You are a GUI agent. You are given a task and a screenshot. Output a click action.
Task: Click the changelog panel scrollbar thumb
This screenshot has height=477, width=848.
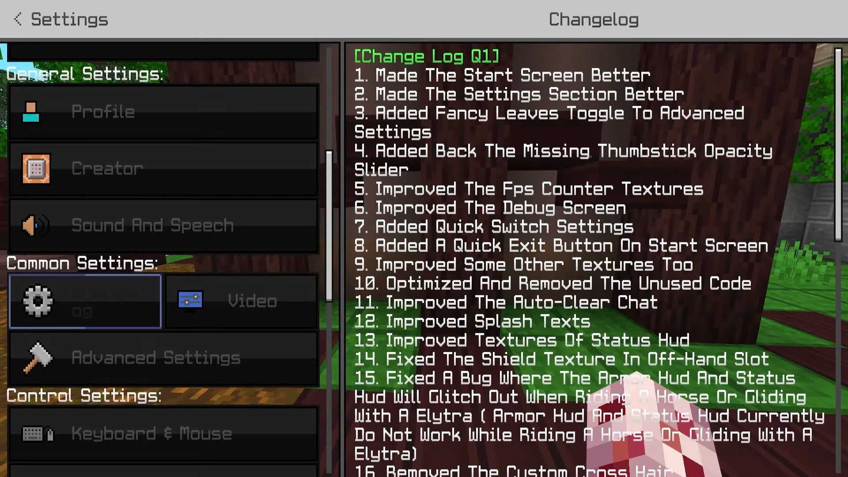838,144
